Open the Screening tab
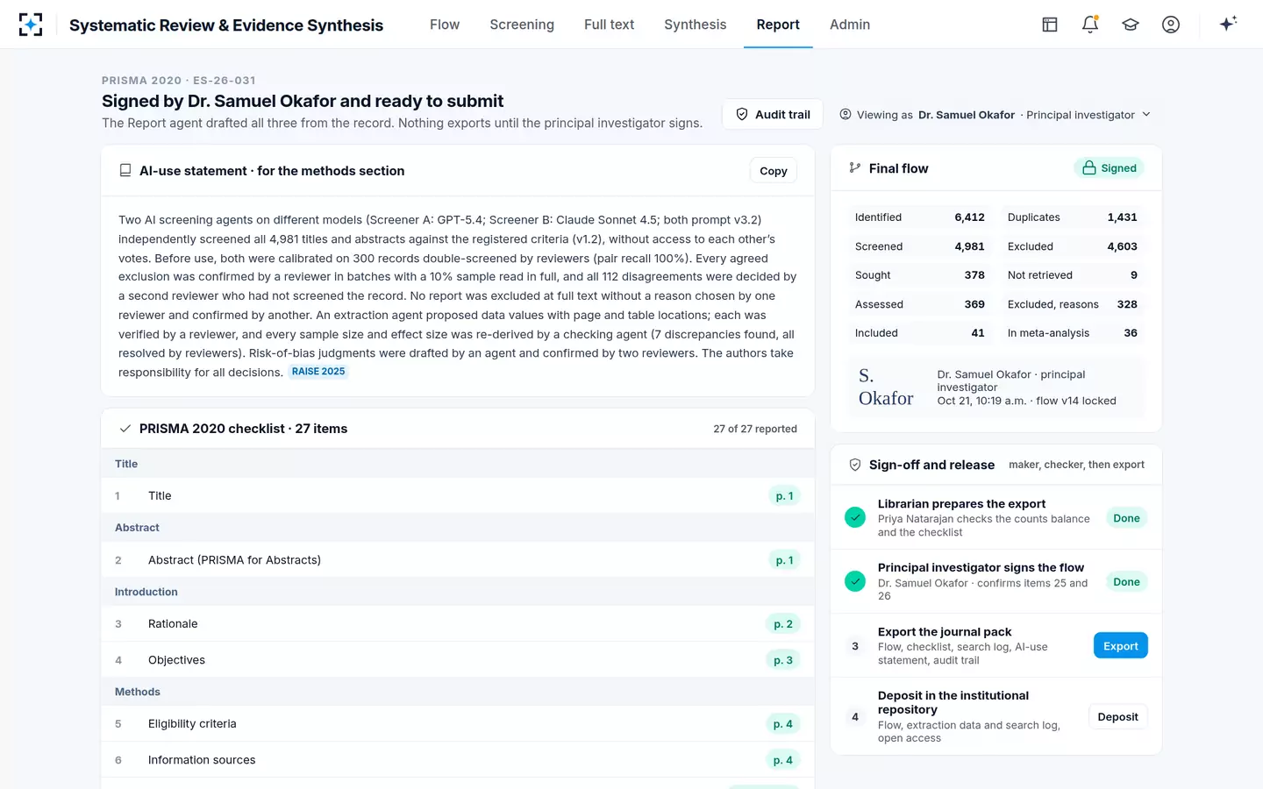 (522, 25)
